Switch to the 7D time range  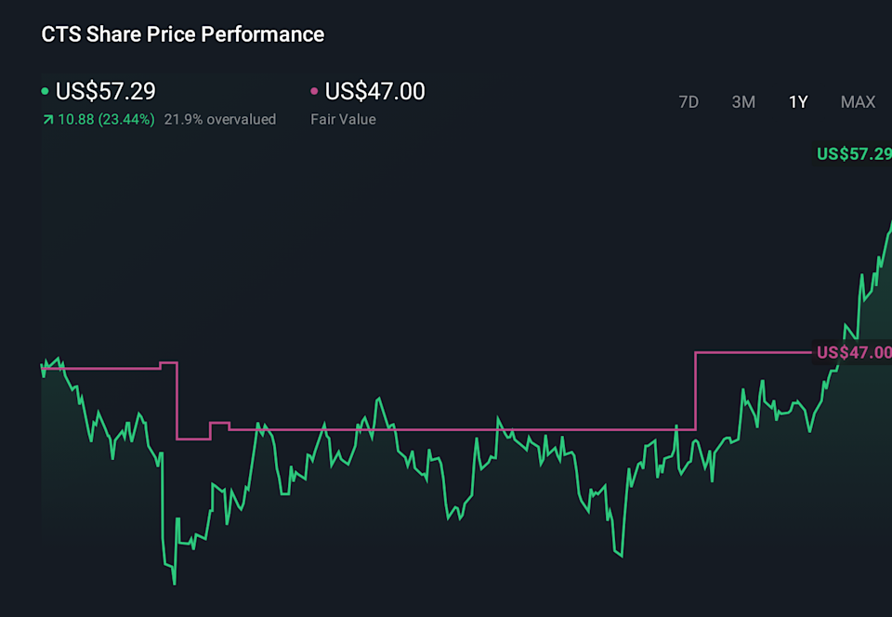click(x=689, y=102)
